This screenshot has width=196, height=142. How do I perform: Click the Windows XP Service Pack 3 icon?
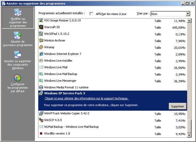[41, 93]
